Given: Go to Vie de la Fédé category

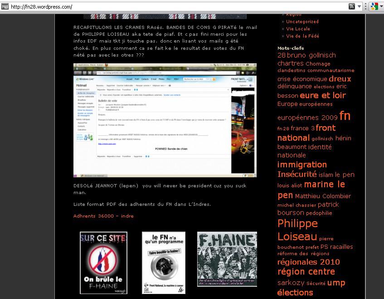Looking at the screenshot, I should (304, 36).
